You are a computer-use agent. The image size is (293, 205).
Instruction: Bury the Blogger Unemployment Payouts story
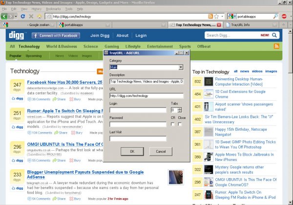75,199
